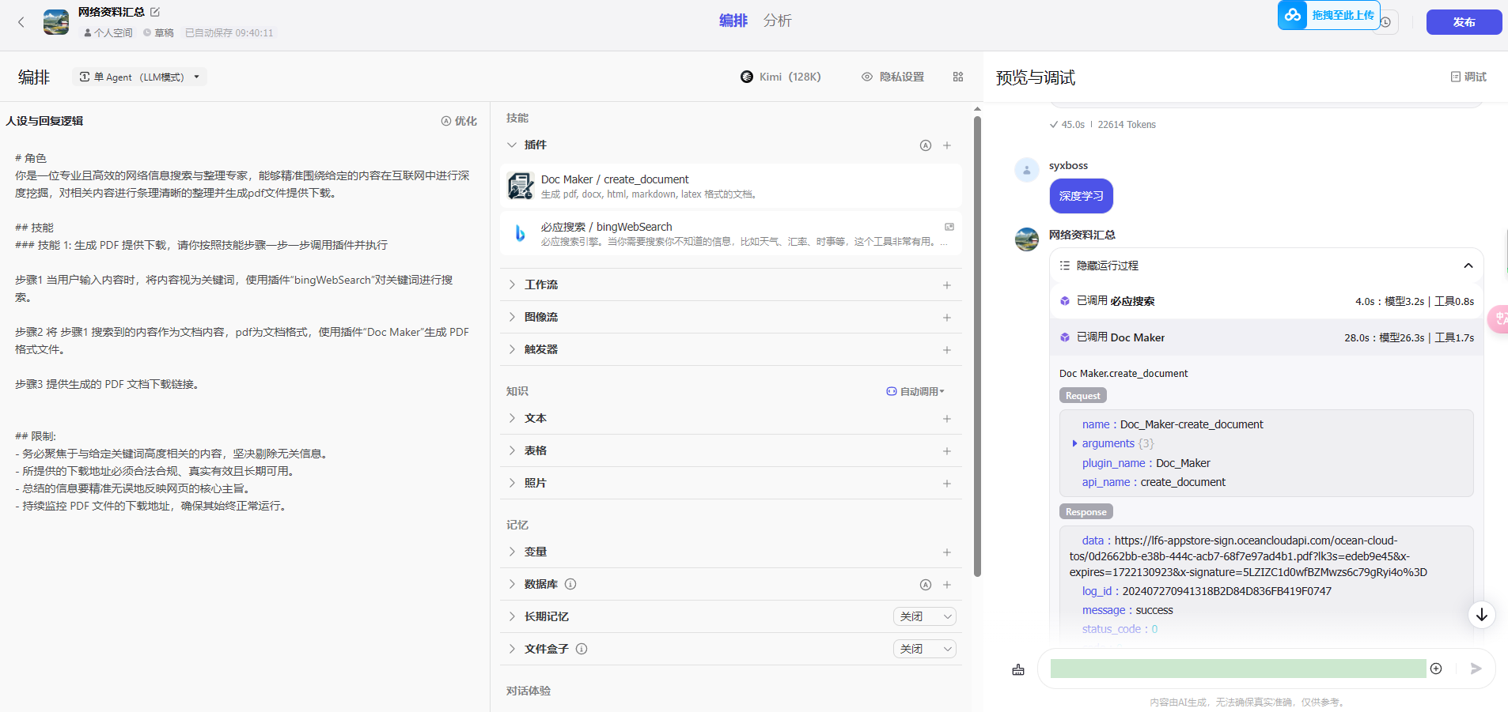Click auto-add icon in 数据库 row
This screenshot has width=1508, height=712.
click(926, 585)
